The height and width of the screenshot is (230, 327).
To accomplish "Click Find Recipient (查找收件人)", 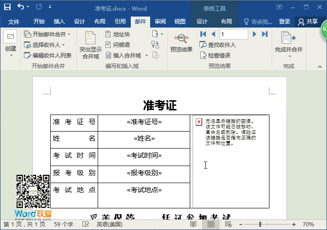I will pyautogui.click(x=218, y=45).
